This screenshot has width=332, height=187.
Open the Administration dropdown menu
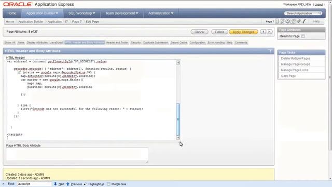[161, 13]
